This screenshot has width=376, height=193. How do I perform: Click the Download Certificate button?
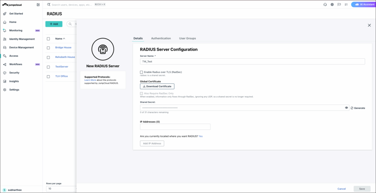157,86
